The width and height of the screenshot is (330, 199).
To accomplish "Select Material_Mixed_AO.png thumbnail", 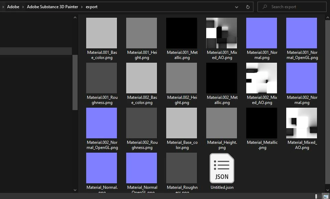I will click(301, 123).
